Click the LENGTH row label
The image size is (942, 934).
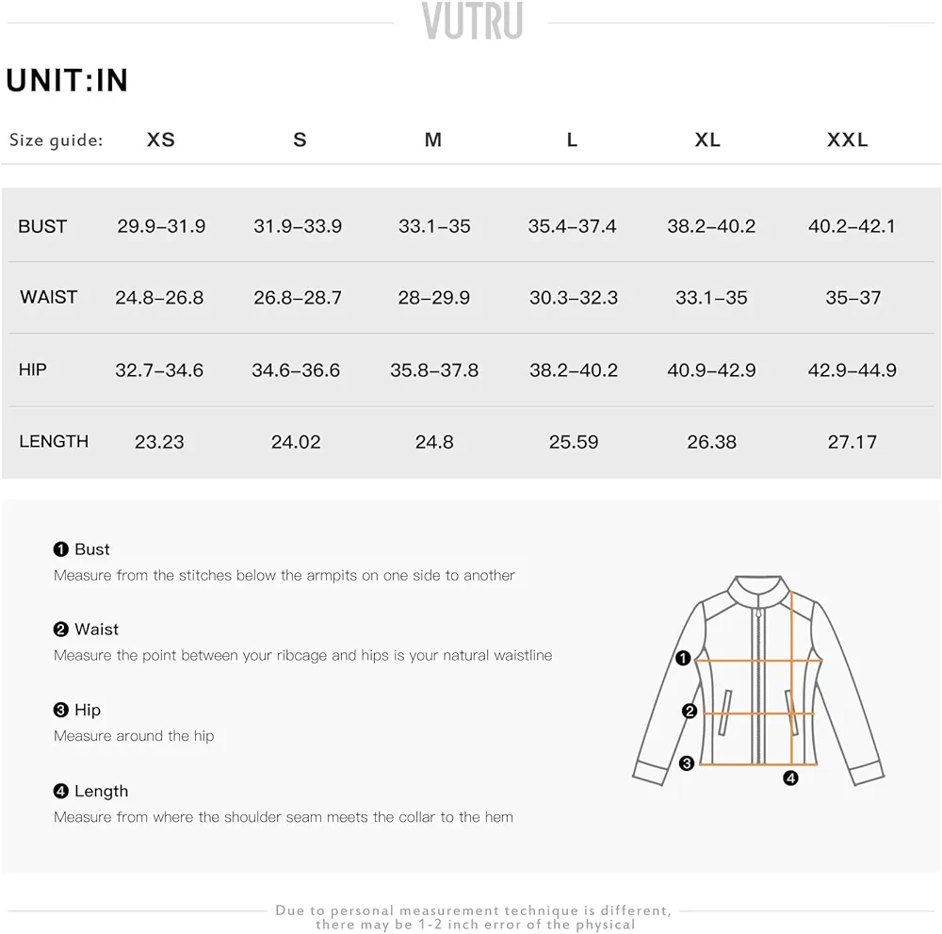click(x=54, y=441)
